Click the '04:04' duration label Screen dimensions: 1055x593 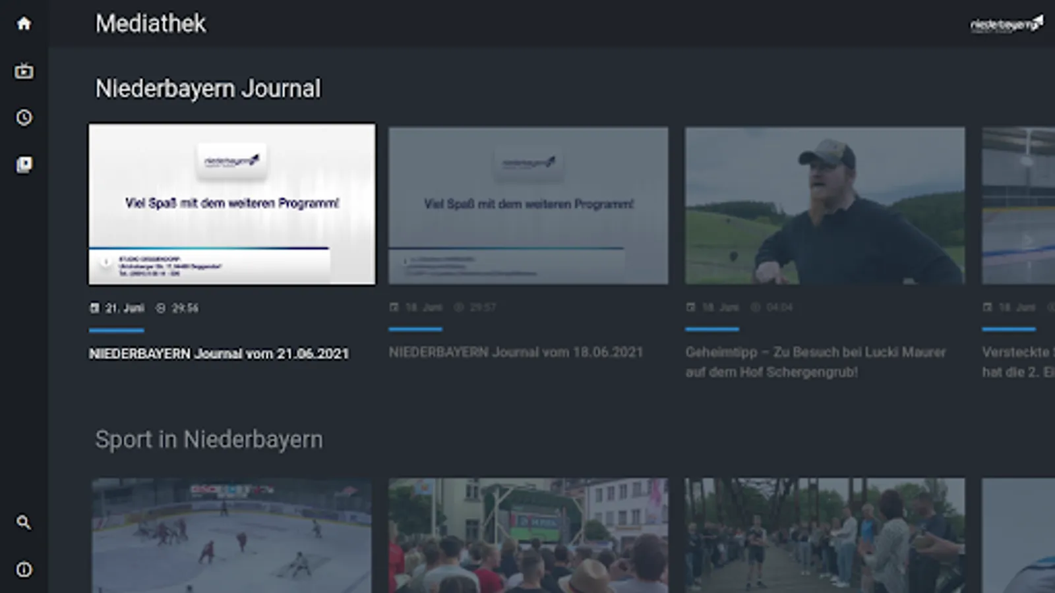(779, 307)
